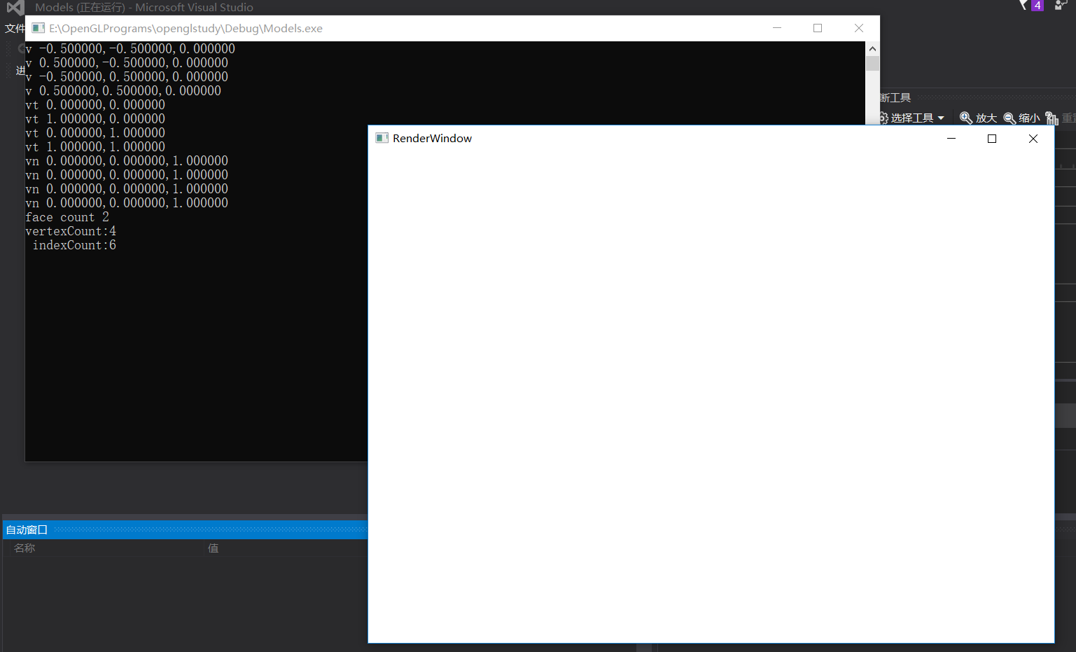Click the console scrollbar thumb
The width and height of the screenshot is (1076, 652).
click(x=872, y=64)
